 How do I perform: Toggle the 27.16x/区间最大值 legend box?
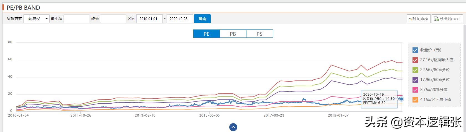(x=415, y=60)
